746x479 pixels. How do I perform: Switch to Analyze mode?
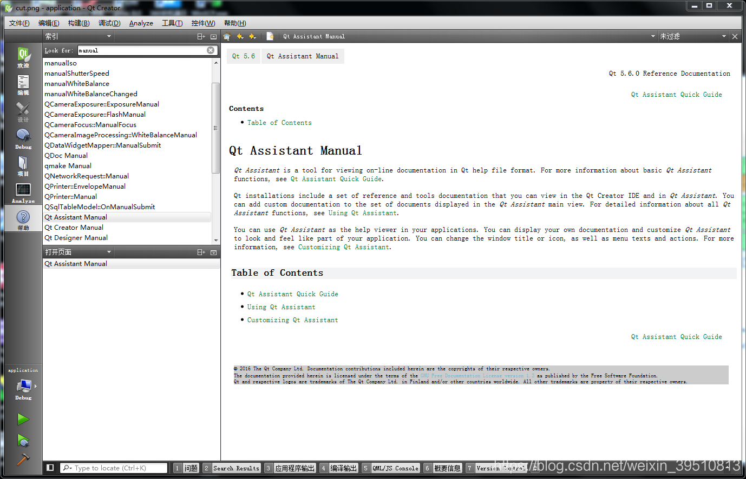pyautogui.click(x=23, y=192)
